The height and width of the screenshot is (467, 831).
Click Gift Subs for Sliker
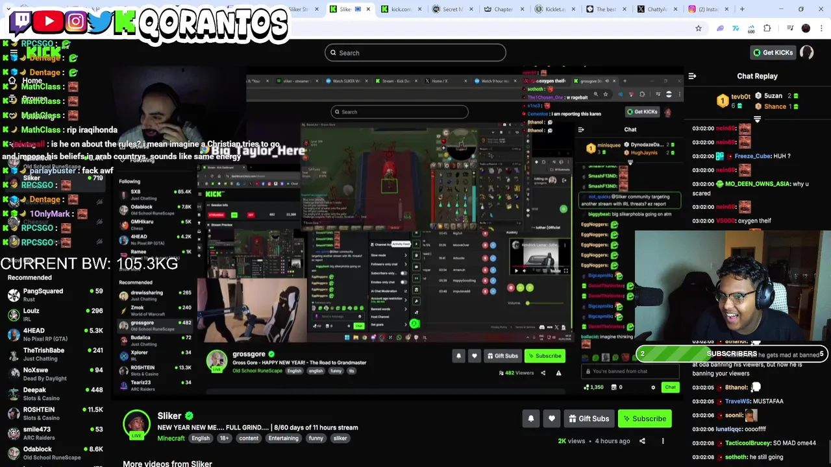click(x=589, y=418)
